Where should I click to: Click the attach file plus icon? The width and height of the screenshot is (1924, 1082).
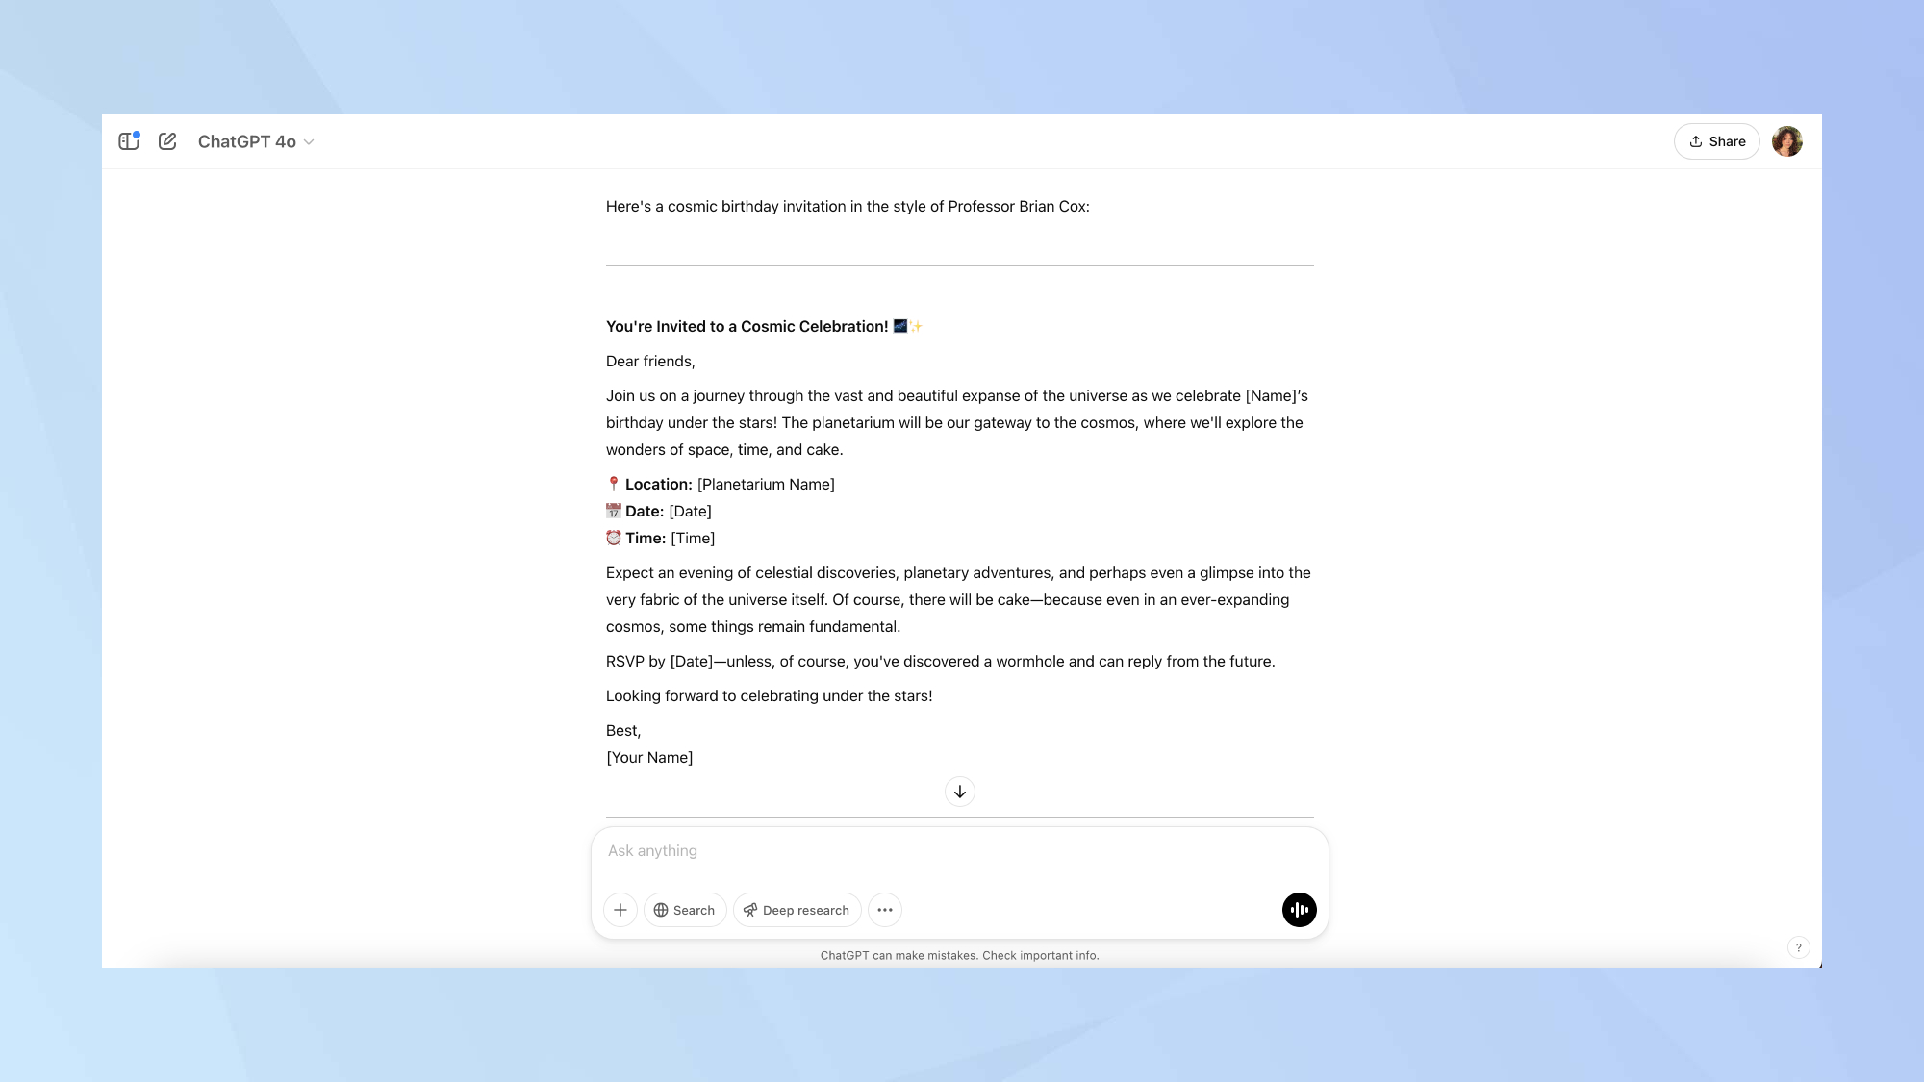click(x=620, y=909)
